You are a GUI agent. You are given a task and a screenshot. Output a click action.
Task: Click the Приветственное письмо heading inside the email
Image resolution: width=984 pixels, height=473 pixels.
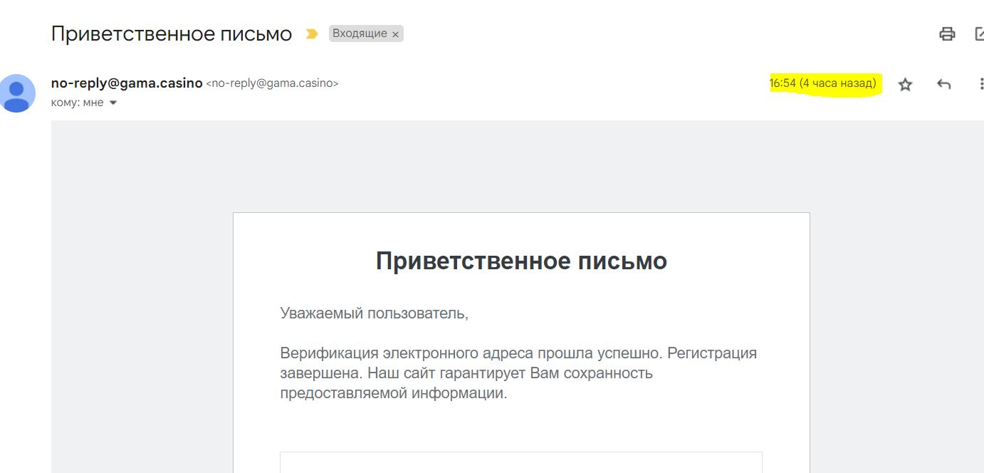pos(521,261)
